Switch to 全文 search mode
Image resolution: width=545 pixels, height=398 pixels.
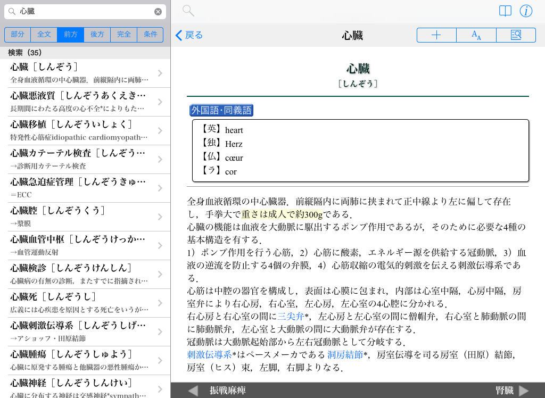44,35
